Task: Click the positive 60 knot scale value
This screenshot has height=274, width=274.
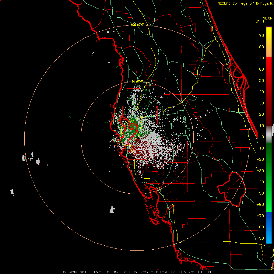Action: click(262, 69)
